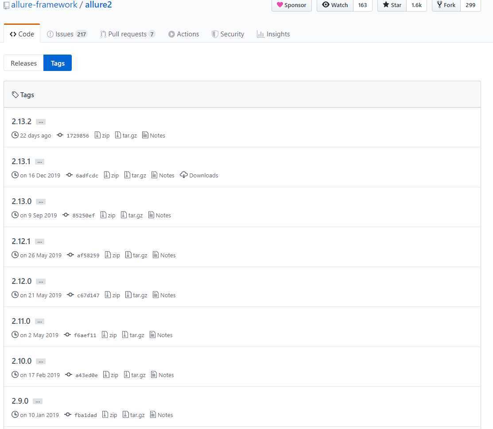Download tar.gz for tag 2.12.1

click(x=136, y=256)
